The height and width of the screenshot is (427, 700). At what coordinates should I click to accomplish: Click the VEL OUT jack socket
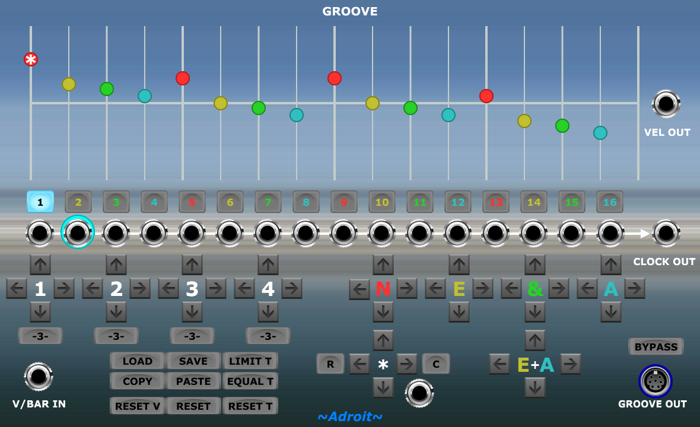click(666, 104)
